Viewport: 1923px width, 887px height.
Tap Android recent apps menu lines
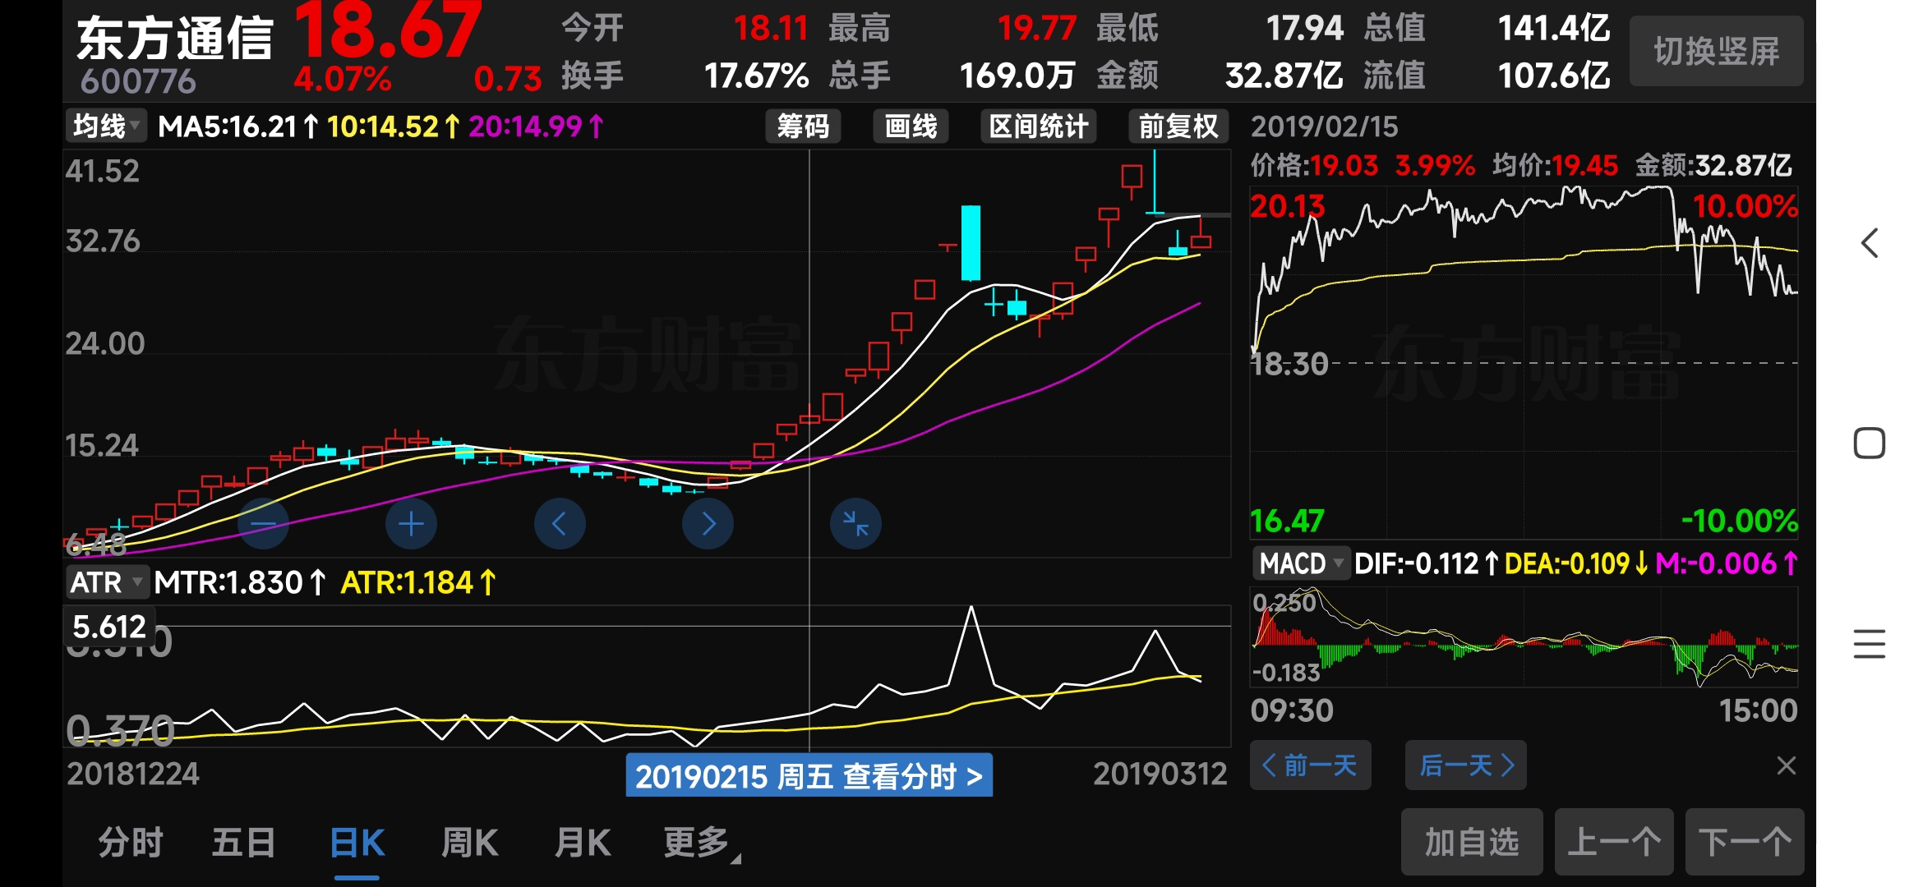1870,644
